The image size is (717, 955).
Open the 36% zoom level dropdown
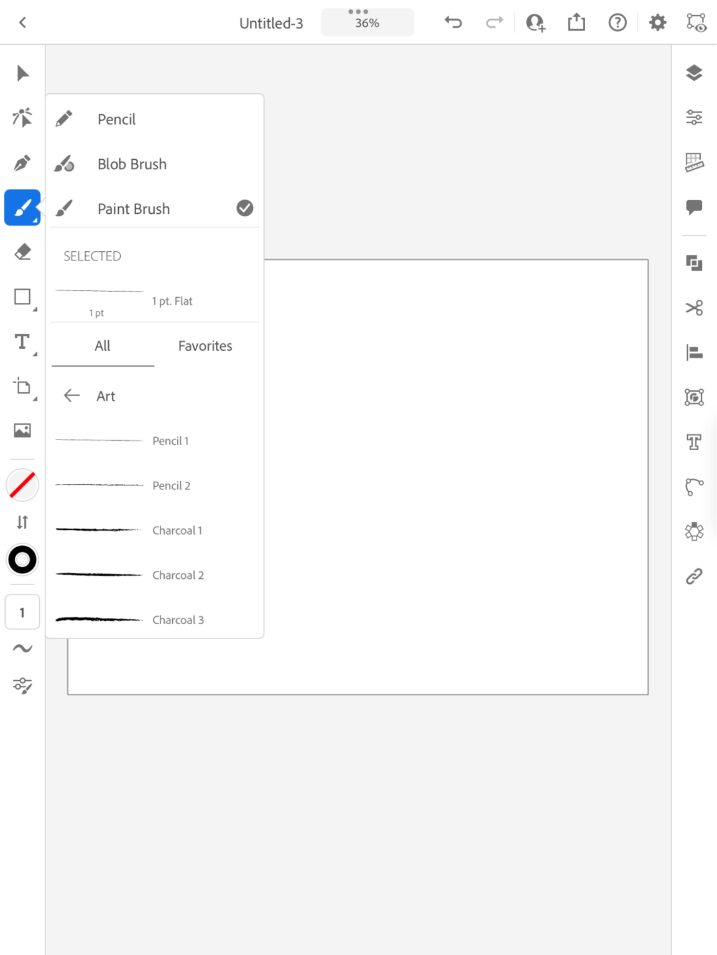tap(367, 22)
